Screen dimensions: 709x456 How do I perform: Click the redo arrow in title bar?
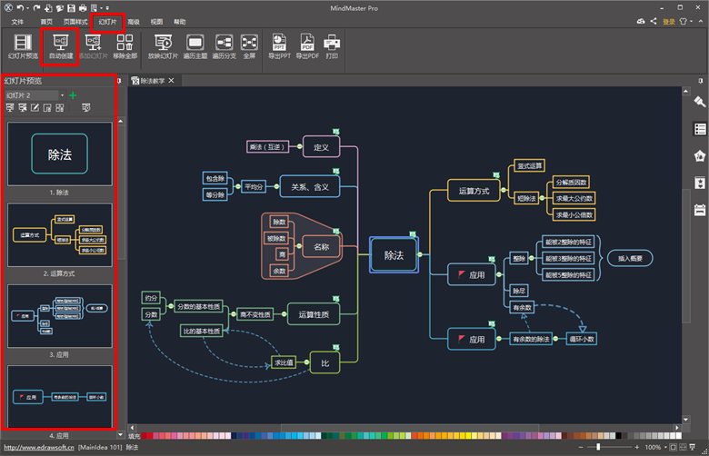pos(36,7)
